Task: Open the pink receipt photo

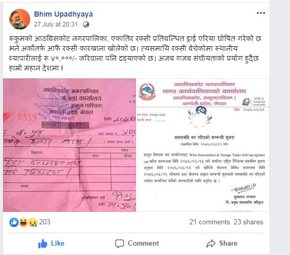Action: (70, 145)
